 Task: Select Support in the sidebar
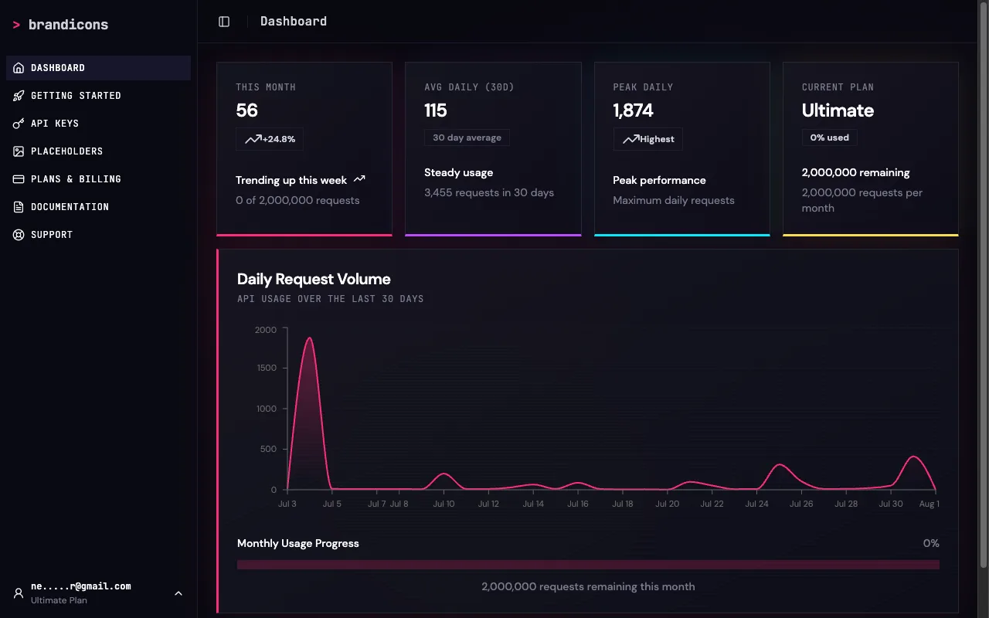98,235
